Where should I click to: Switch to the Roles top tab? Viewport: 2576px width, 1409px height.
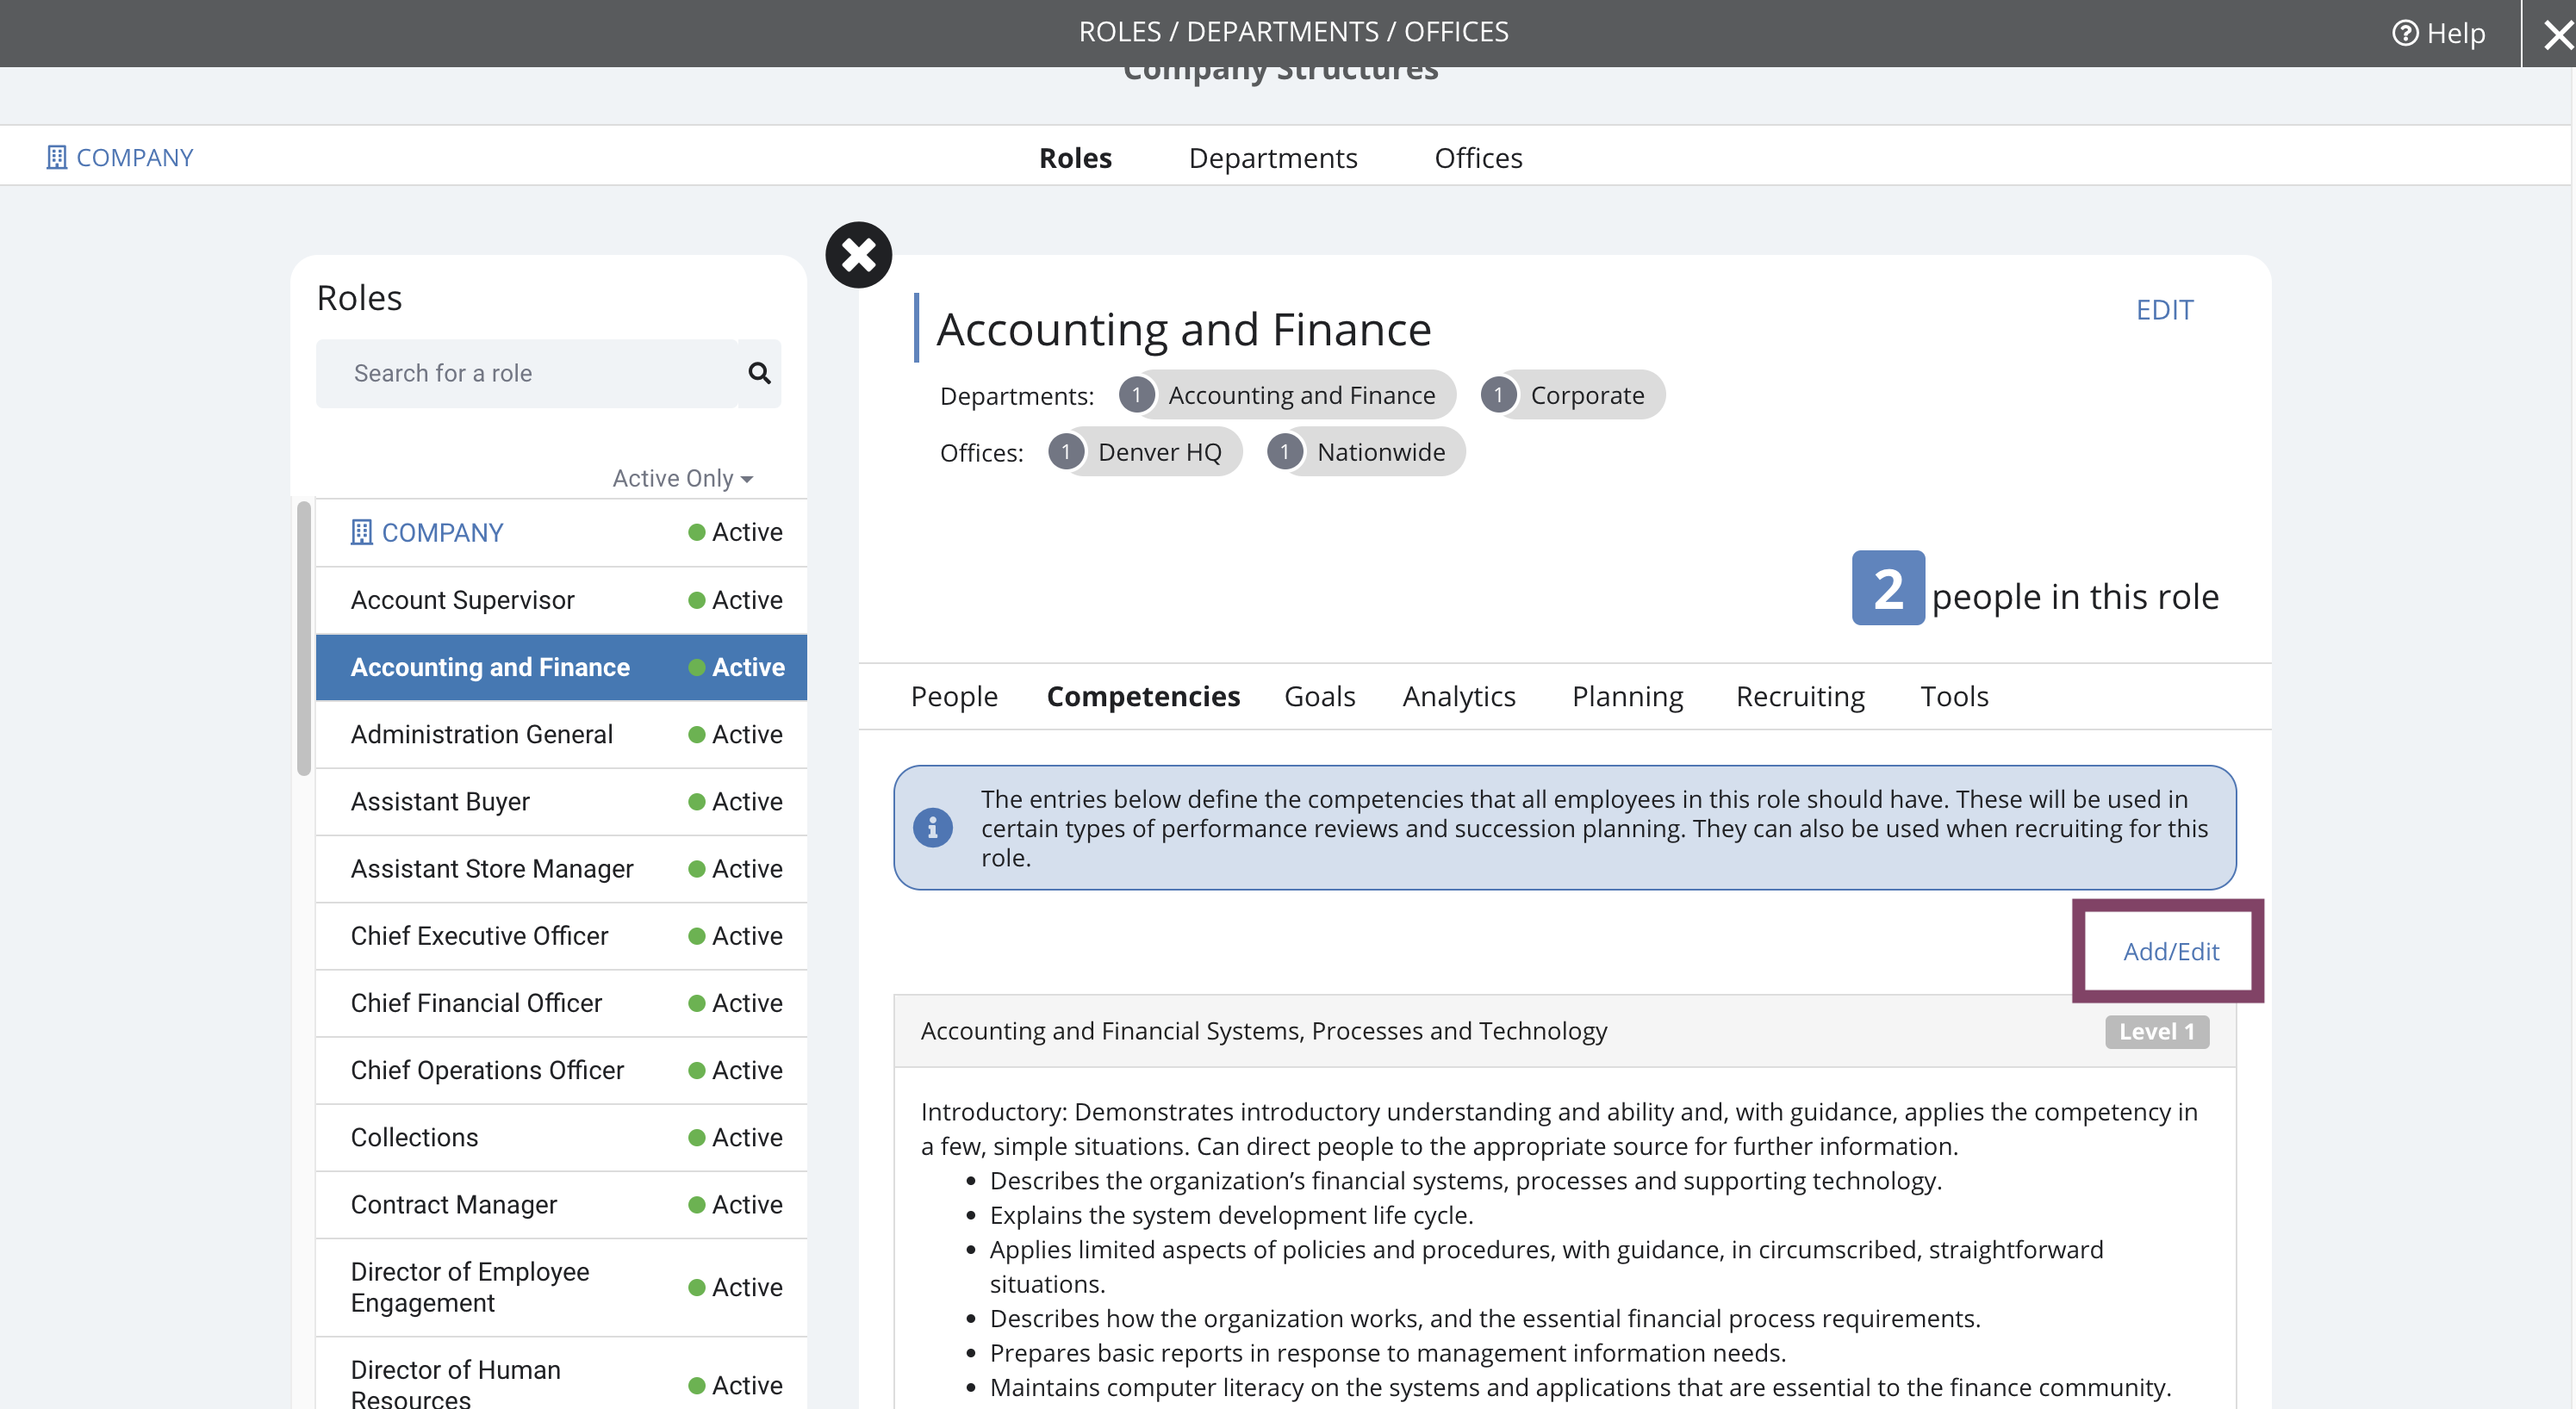1075,158
